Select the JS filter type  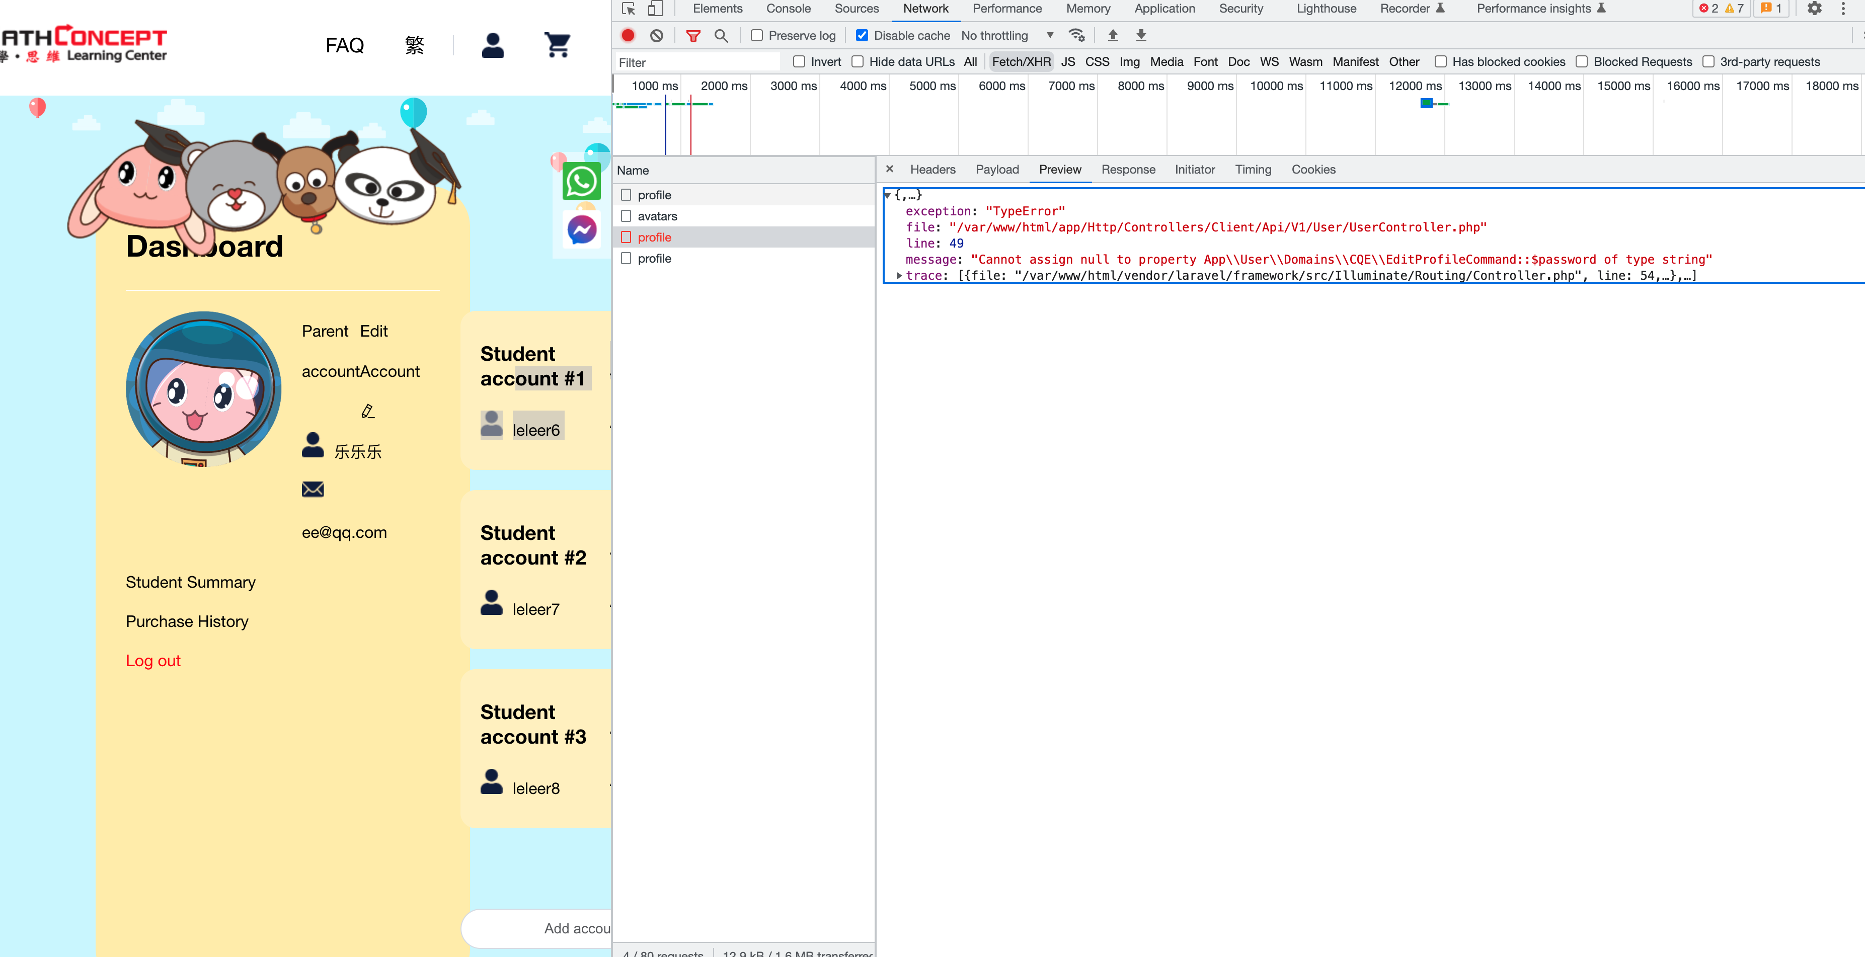click(1068, 61)
